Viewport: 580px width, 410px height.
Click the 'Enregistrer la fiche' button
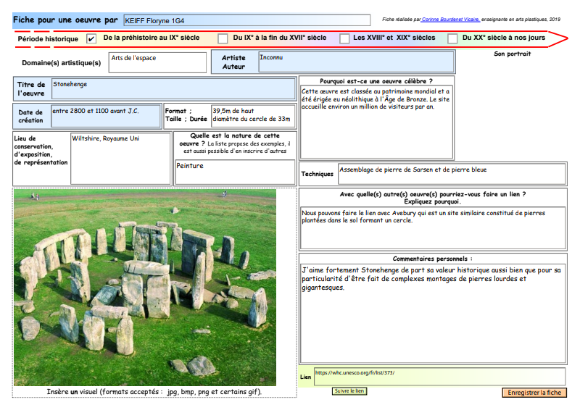pos(534,393)
